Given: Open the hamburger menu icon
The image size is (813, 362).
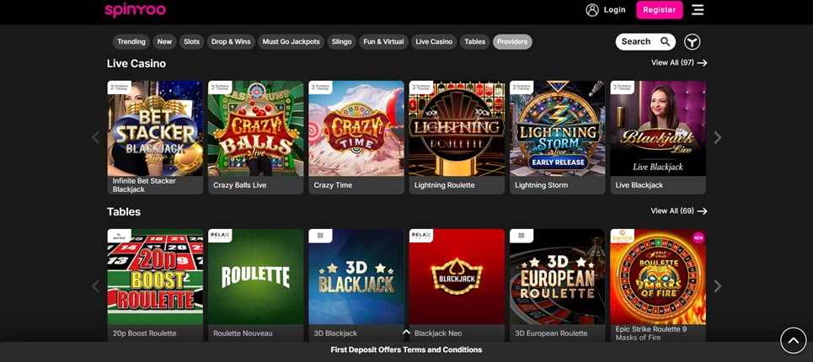Looking at the screenshot, I should (698, 10).
